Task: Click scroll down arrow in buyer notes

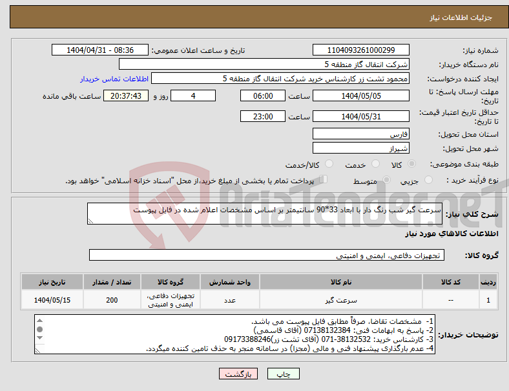Action: pos(39,338)
